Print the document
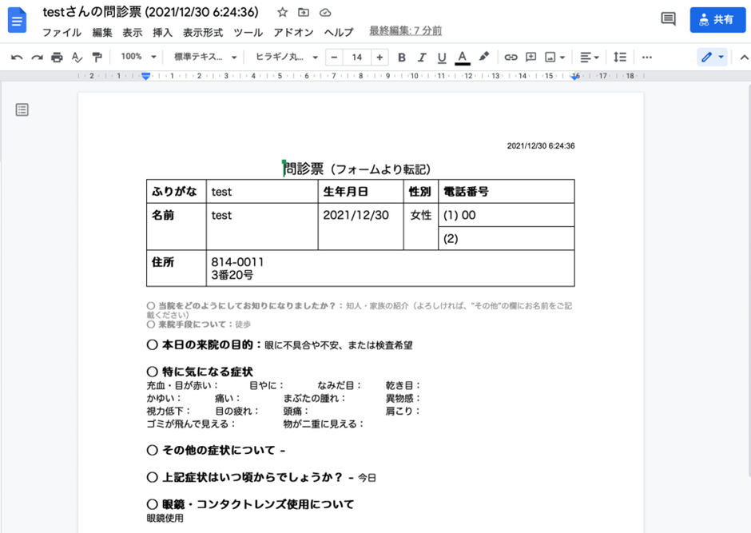 57,58
